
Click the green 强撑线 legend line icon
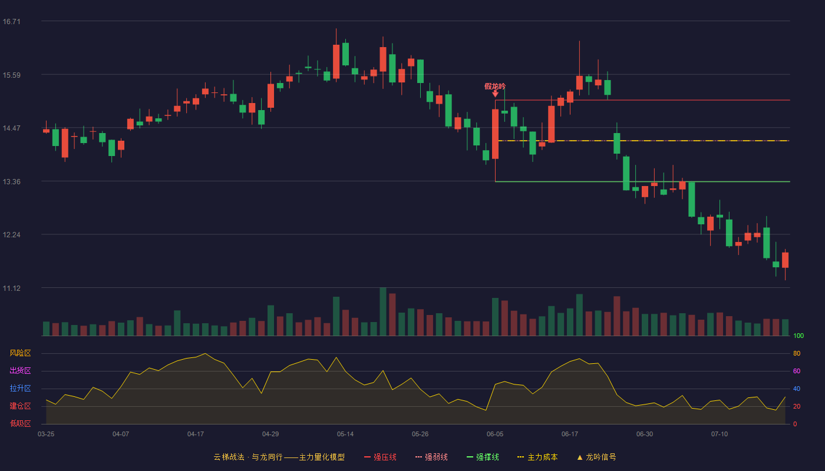470,457
